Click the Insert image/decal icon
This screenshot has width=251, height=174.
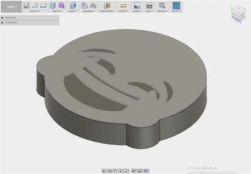pos(137,5)
